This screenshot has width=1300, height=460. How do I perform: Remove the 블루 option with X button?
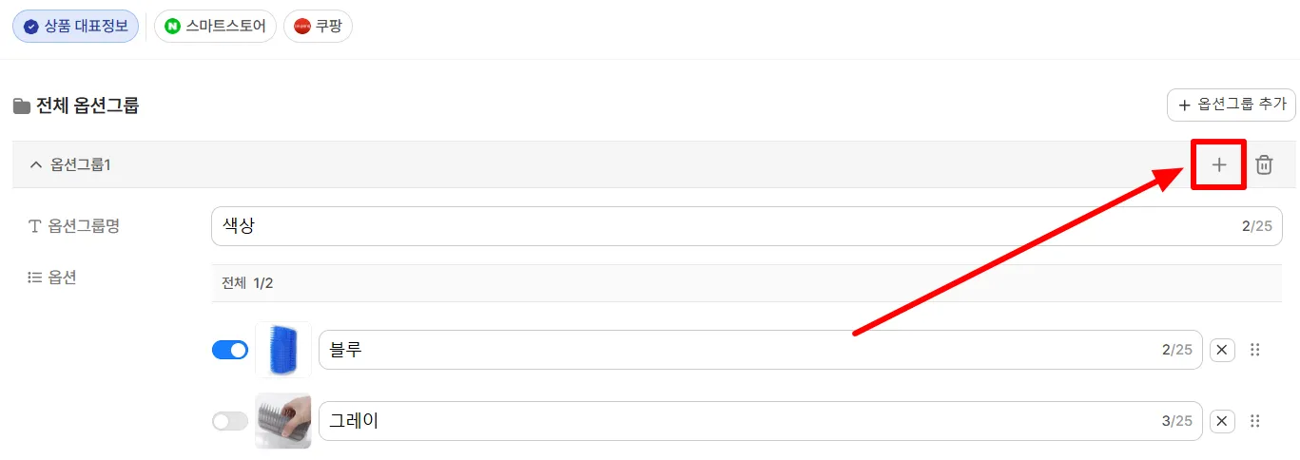click(1223, 350)
